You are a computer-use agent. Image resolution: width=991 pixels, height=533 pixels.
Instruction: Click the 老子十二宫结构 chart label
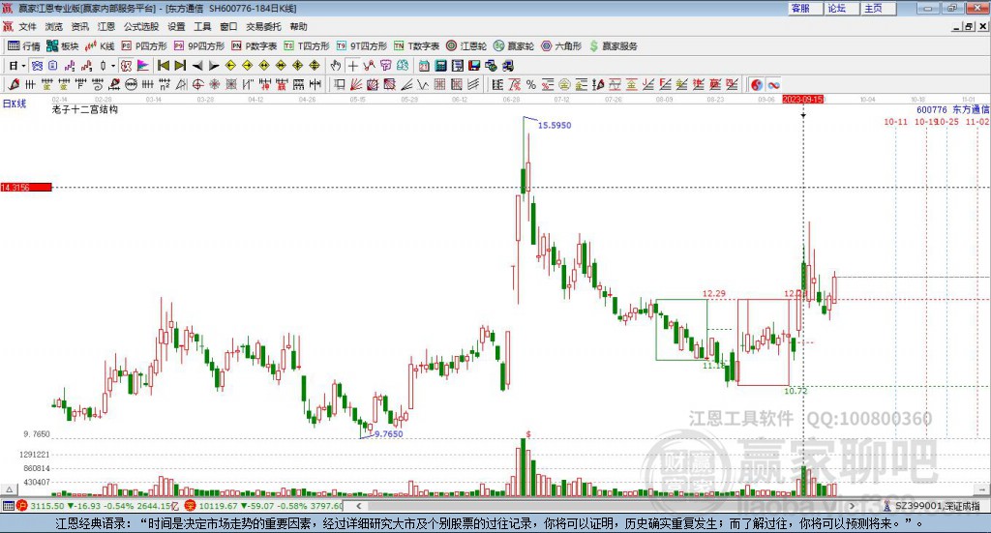(x=85, y=109)
